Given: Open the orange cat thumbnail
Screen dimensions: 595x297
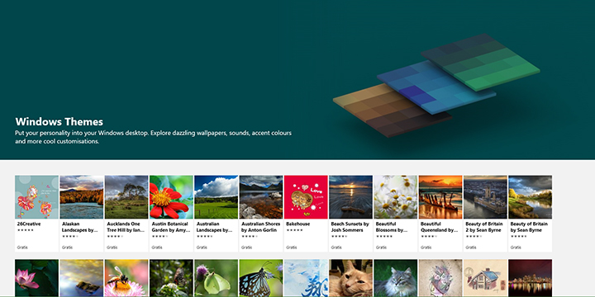Looking at the screenshot, I should click(x=350, y=278).
